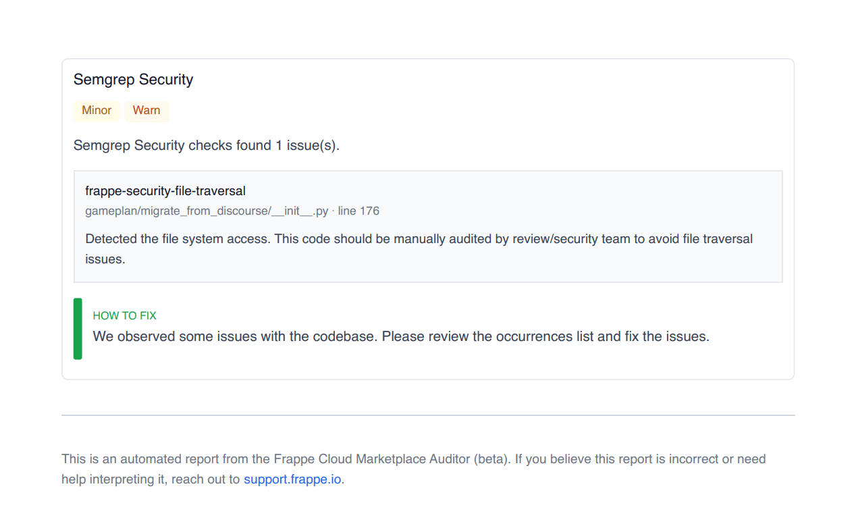Open the support.frappe.io link
This screenshot has width=856, height=524.
pyautogui.click(x=292, y=479)
